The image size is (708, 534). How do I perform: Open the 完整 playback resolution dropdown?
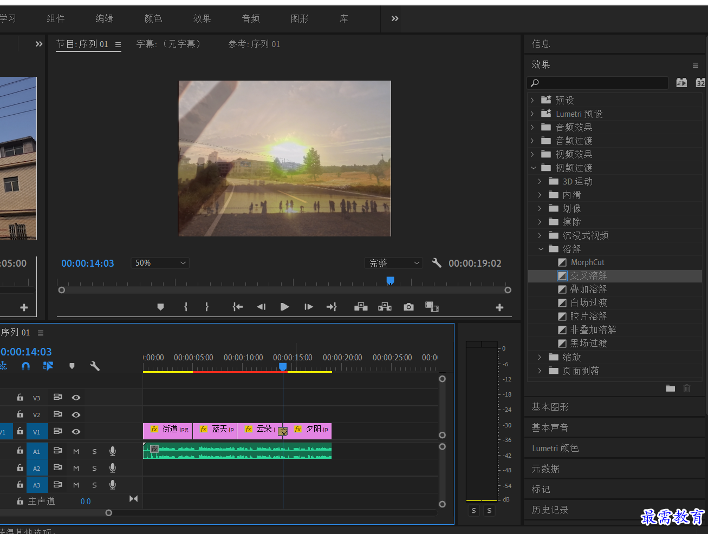click(394, 263)
